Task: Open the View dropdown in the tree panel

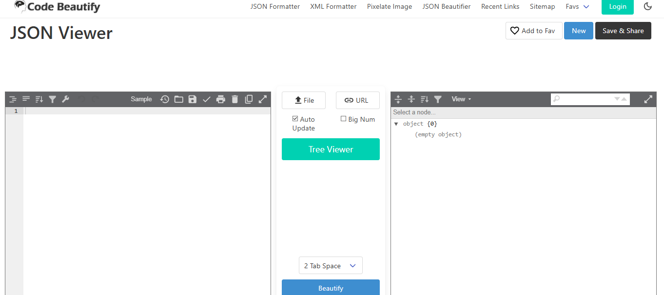Action: click(461, 99)
